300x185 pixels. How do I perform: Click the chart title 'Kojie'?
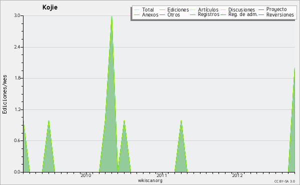(x=50, y=7)
